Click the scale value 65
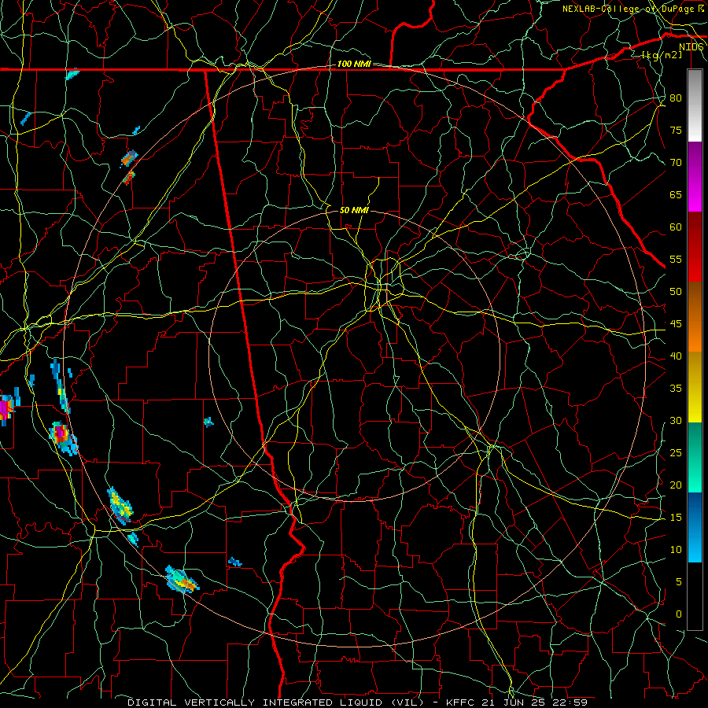Screen dimensions: 708x708 click(x=676, y=194)
